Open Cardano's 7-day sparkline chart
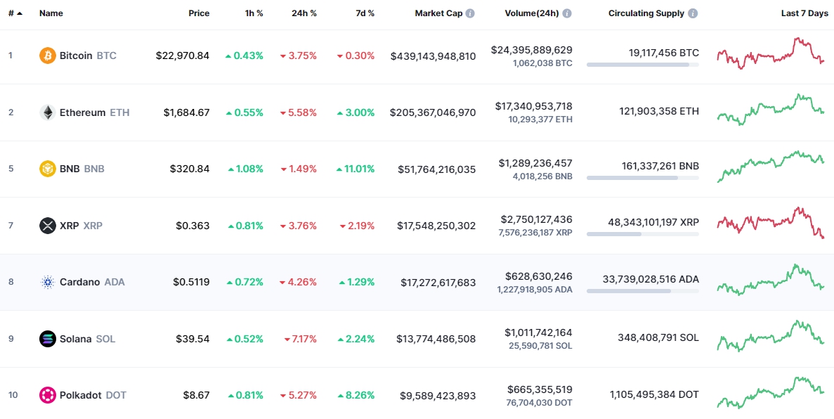The height and width of the screenshot is (419, 834). tap(771, 280)
